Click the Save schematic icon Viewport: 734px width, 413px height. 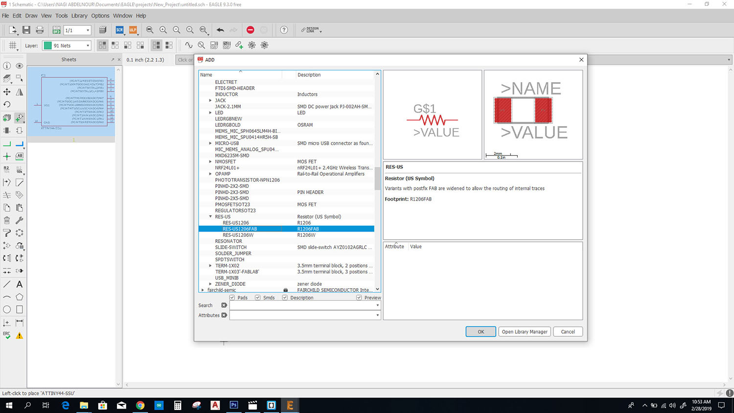[26, 30]
